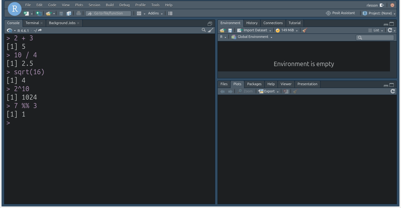Switch to the Background Jobs tab
Image resolution: width=401 pixels, height=208 pixels.
click(x=62, y=23)
